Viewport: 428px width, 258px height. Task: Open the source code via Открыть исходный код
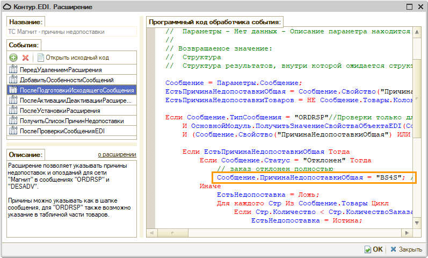77,58
